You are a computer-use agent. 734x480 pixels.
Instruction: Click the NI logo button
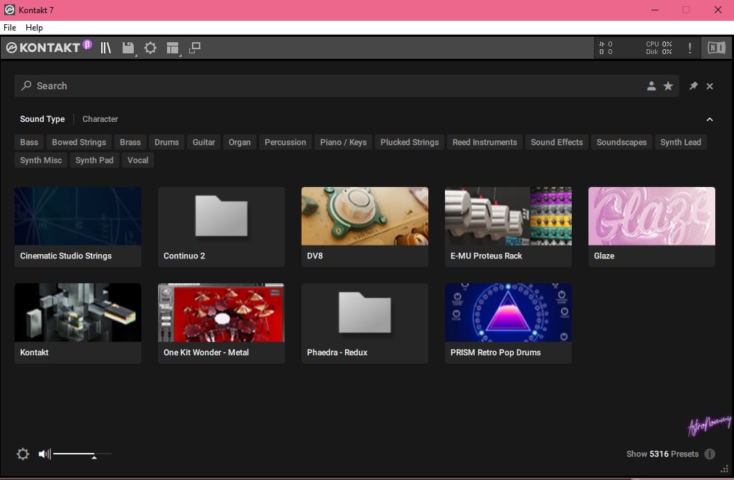(715, 48)
